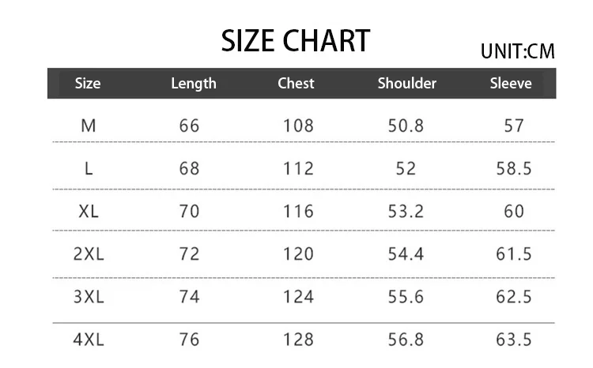Click the shoulder value 50.8
593x368 pixels.
click(407, 126)
